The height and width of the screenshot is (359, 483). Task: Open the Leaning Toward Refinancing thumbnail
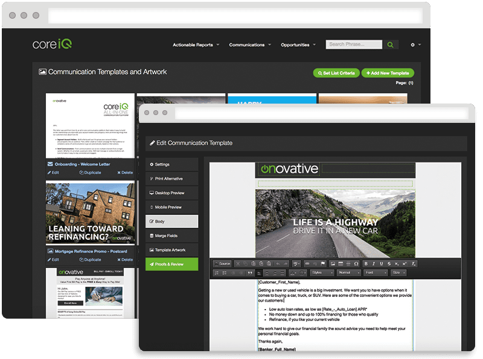pyautogui.click(x=90, y=213)
